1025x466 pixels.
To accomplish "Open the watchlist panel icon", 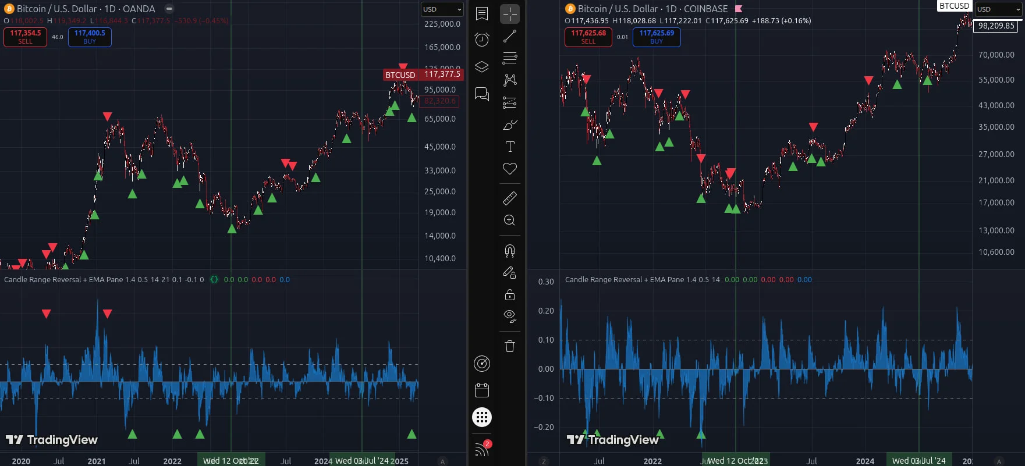I will tap(482, 14).
